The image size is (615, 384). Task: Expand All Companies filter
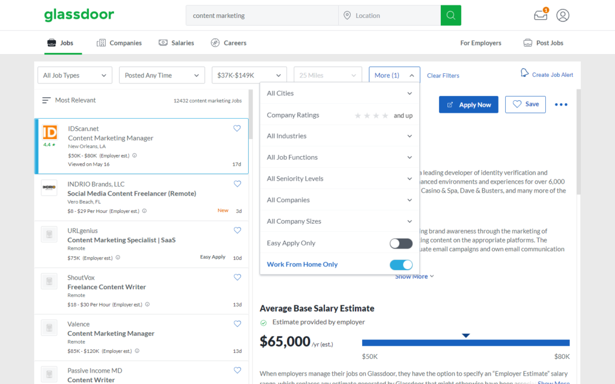point(340,200)
